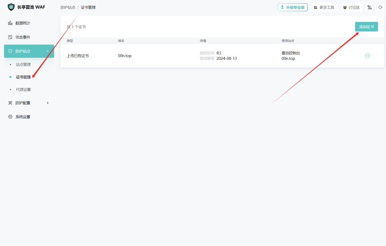Switch language with the 中/EN icon

point(369,8)
